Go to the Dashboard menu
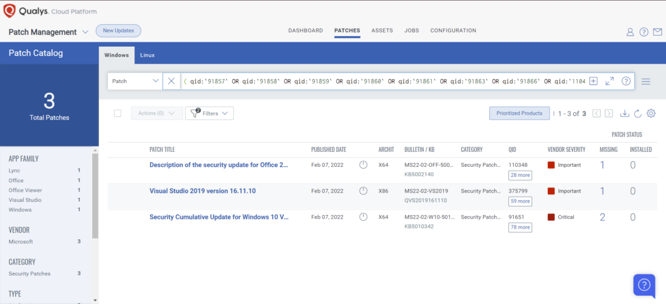 coord(306,31)
